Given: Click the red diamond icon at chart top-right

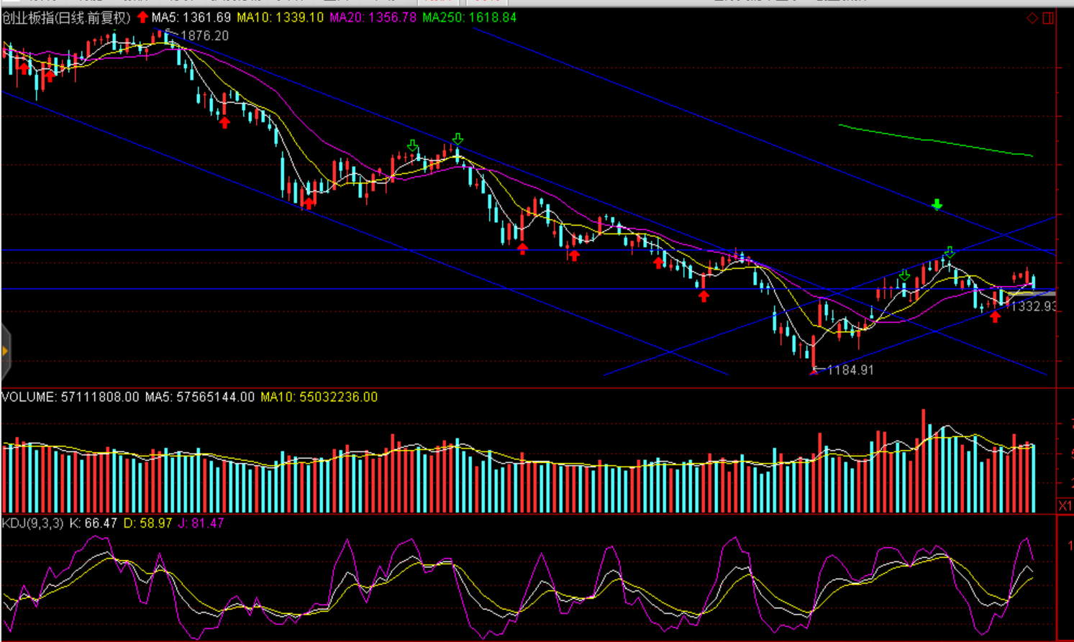Looking at the screenshot, I should 1032,18.
